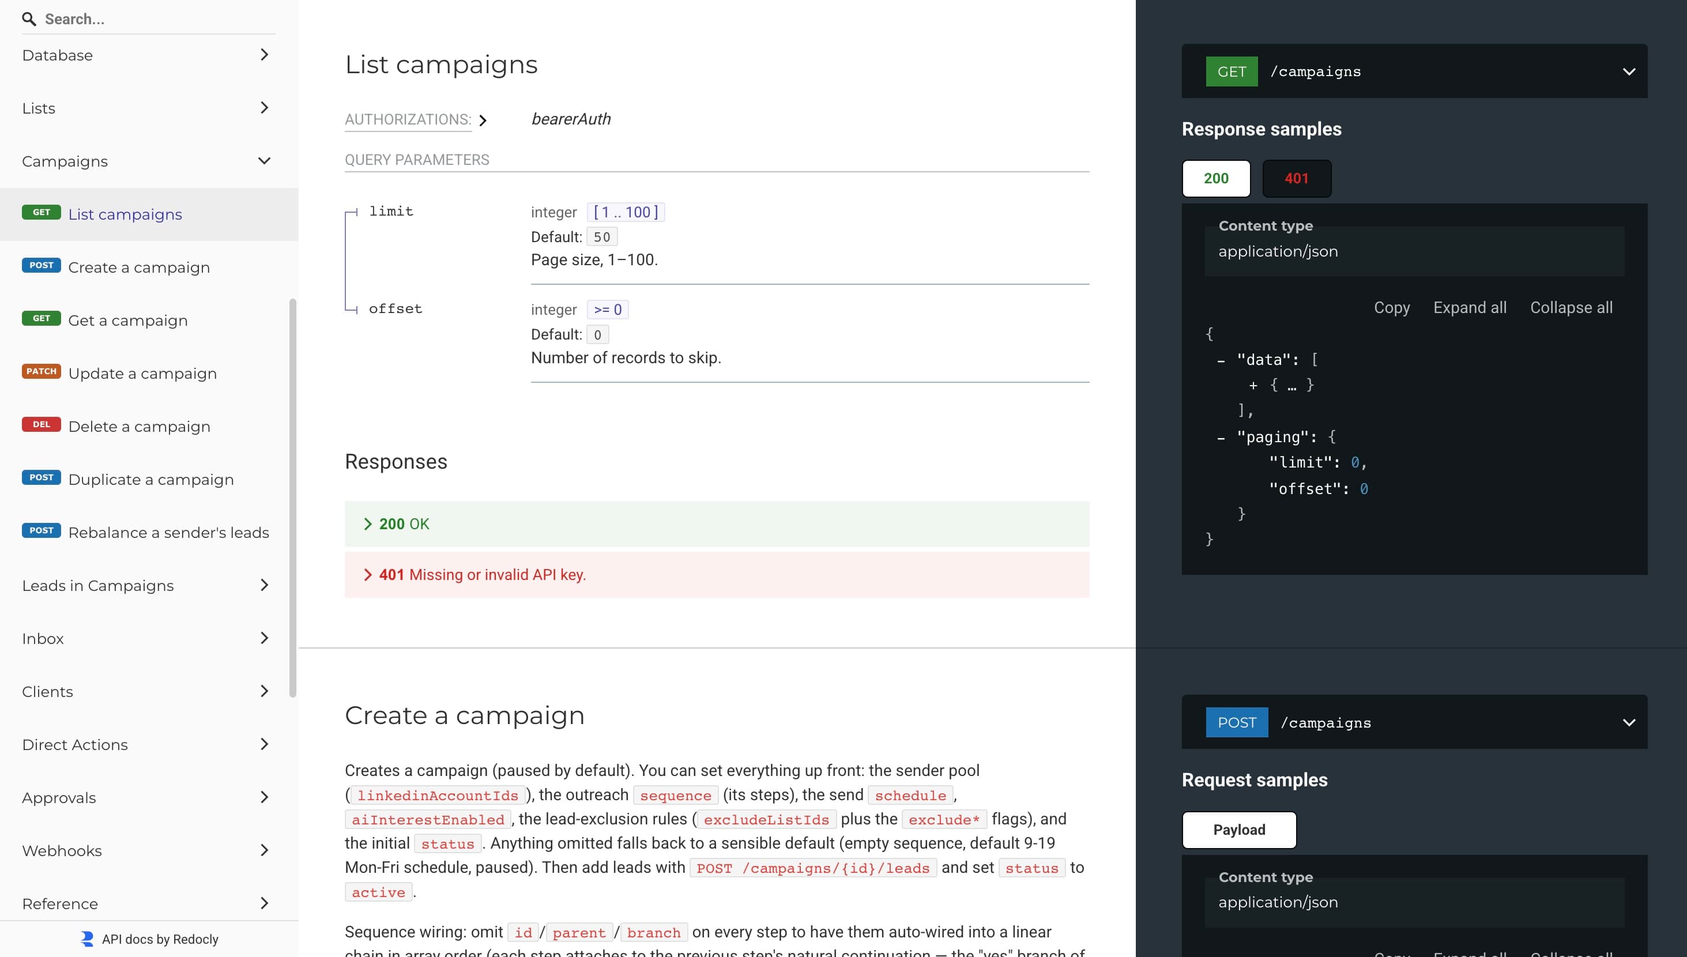Screen dimensions: 1687x957
Task: Expand the Approvals sidebar section
Action: [x=149, y=797]
